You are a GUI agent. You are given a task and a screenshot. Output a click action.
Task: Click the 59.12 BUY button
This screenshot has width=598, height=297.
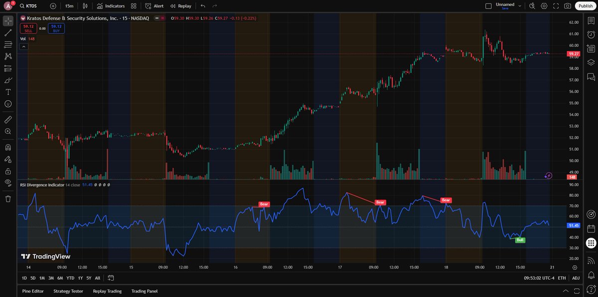[56, 28]
